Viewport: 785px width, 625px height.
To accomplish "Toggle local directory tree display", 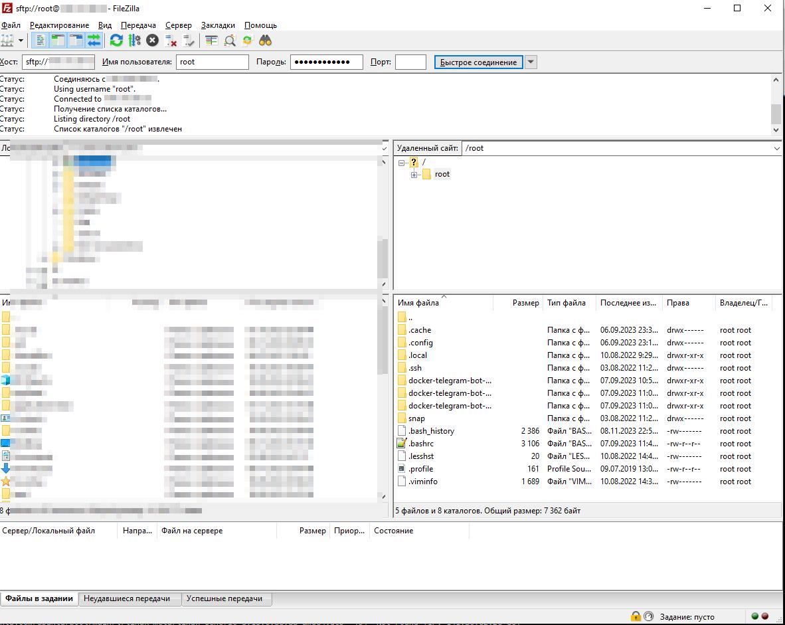I will 58,41.
